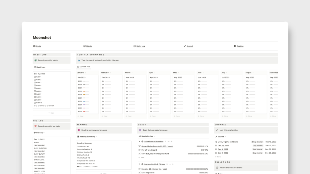
Task: Click the icon beside Save $25,000 in emergency fund
Action: tap(140, 154)
